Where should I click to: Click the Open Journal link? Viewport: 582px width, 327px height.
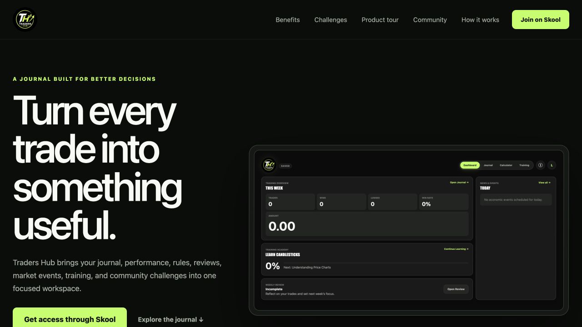459,183
